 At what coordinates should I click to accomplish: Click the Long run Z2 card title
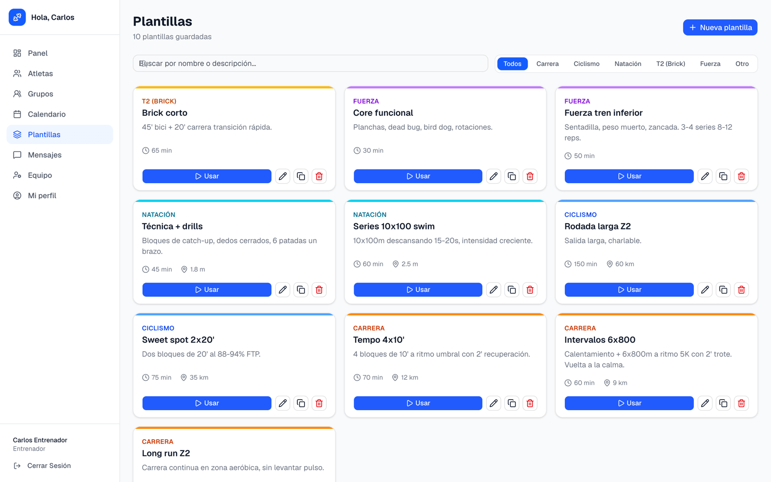(166, 453)
